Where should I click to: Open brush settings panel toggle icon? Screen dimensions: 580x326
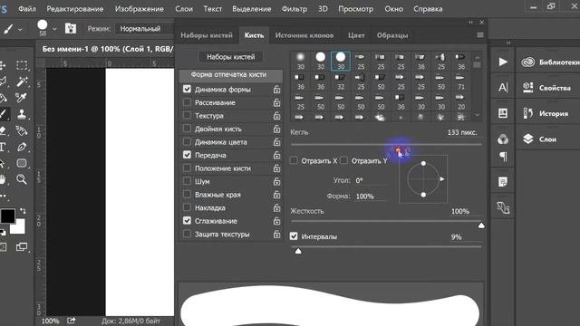click(71, 28)
